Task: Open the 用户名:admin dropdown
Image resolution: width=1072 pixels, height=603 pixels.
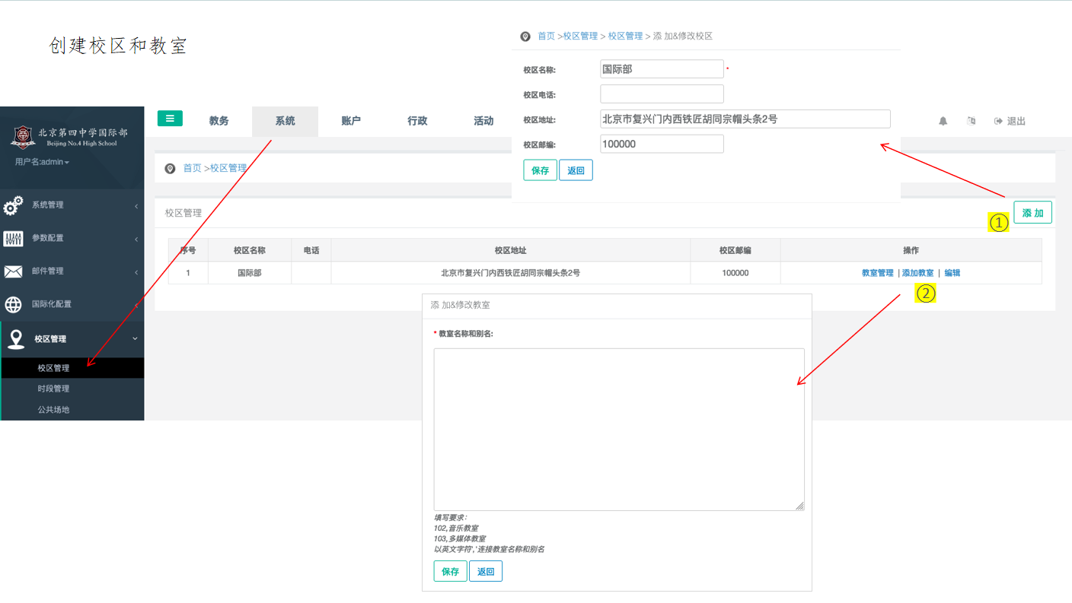Action: (x=42, y=162)
